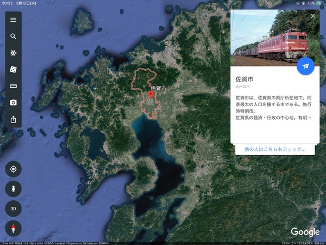
Task: Tap the share icon in sidebar
Action: click(x=13, y=119)
